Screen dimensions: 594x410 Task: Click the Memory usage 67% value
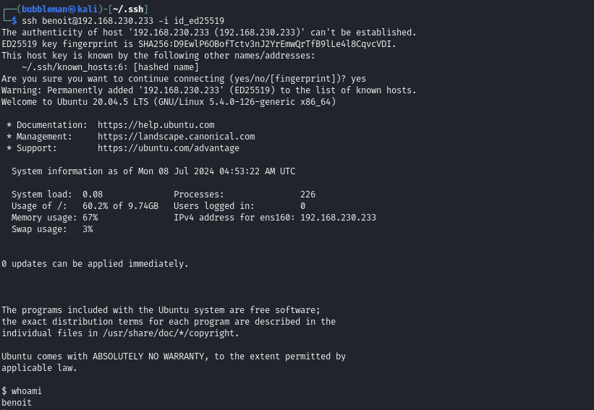pyautogui.click(x=90, y=218)
